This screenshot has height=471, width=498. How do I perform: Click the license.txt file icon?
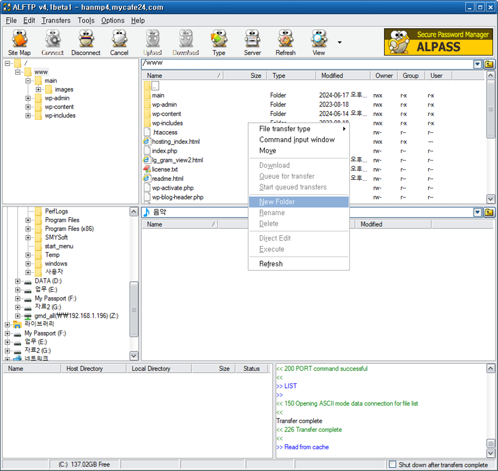point(147,169)
